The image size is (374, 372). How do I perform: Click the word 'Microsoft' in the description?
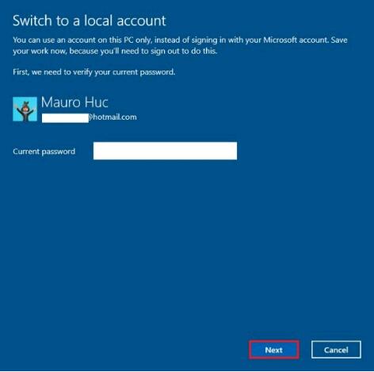(280, 40)
